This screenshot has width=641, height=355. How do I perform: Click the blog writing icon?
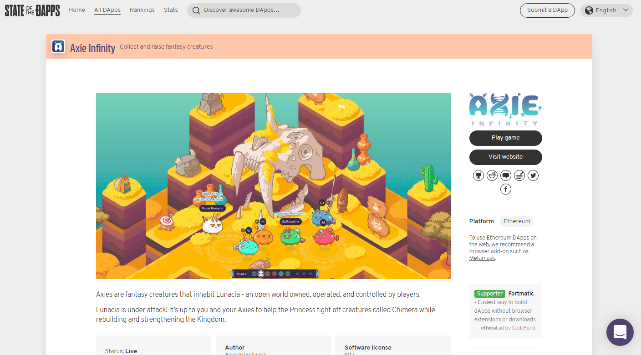click(x=519, y=175)
